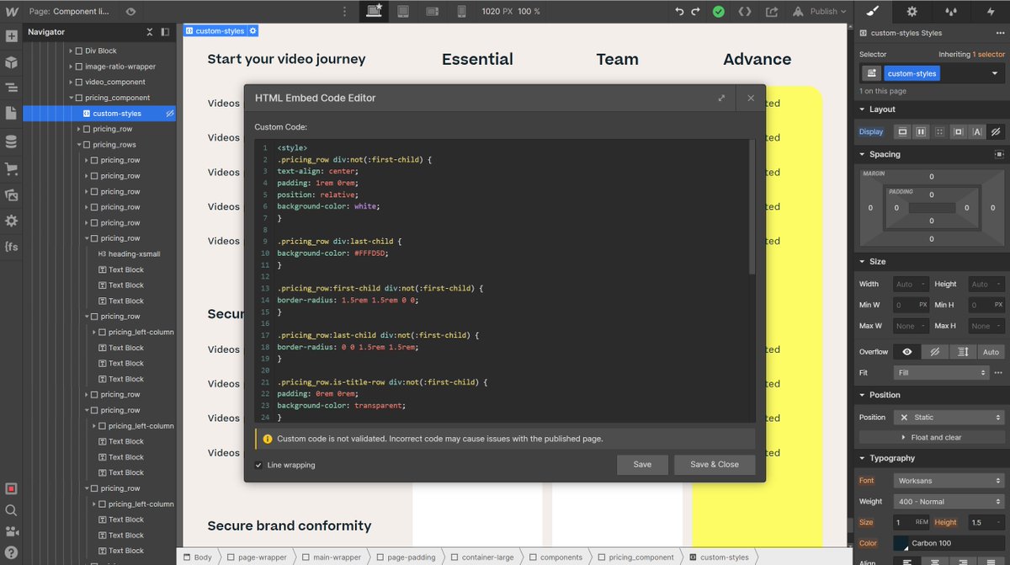This screenshot has width=1010, height=565.
Task: Switch to the Interactions panel
Action: 992,12
